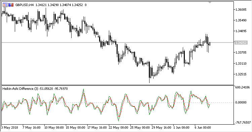252x132 pixels.
Task: Click the open price 1.34121 in the header
Action: 41,5
